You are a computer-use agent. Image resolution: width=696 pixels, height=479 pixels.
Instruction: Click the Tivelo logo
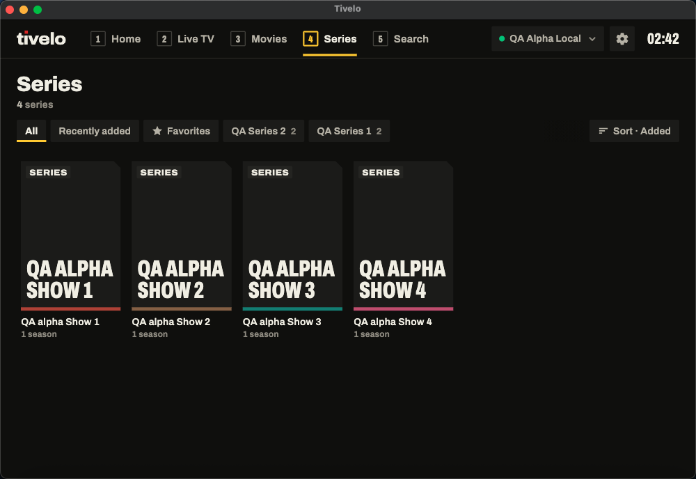pos(41,38)
